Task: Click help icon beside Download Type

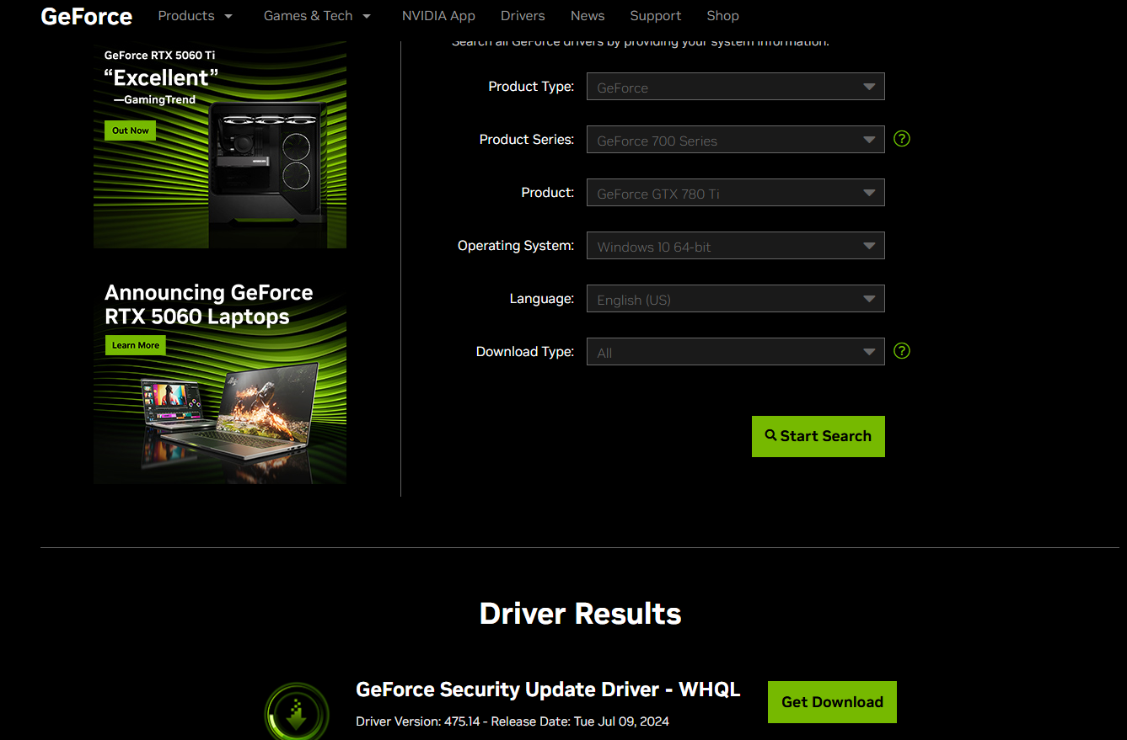Action: [x=902, y=351]
